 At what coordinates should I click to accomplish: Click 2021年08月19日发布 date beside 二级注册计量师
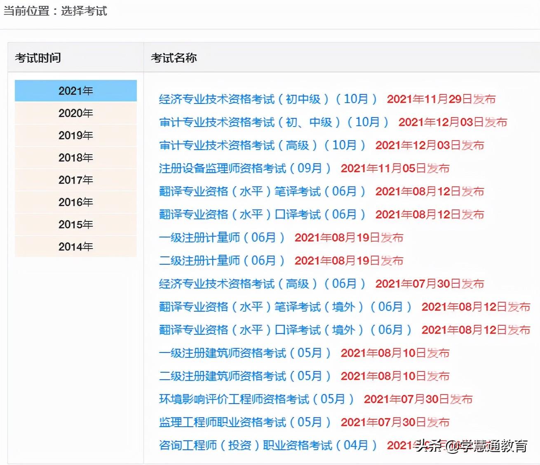tap(349, 261)
